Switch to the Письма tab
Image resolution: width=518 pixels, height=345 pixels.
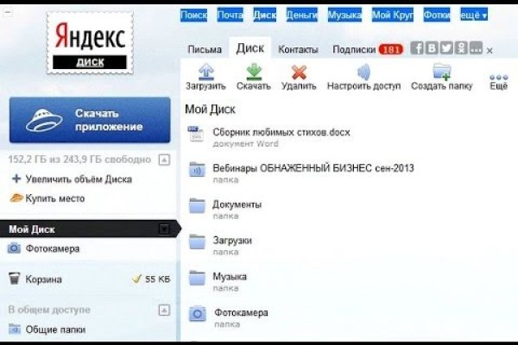click(204, 50)
